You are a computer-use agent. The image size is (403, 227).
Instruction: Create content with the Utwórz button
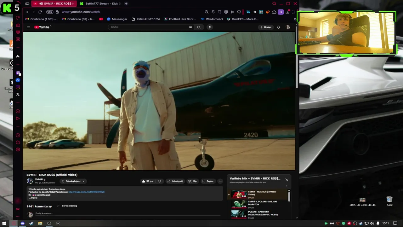[x=265, y=27]
